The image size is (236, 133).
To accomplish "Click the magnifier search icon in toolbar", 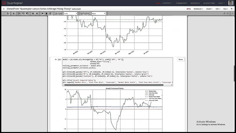I will pos(228,13).
